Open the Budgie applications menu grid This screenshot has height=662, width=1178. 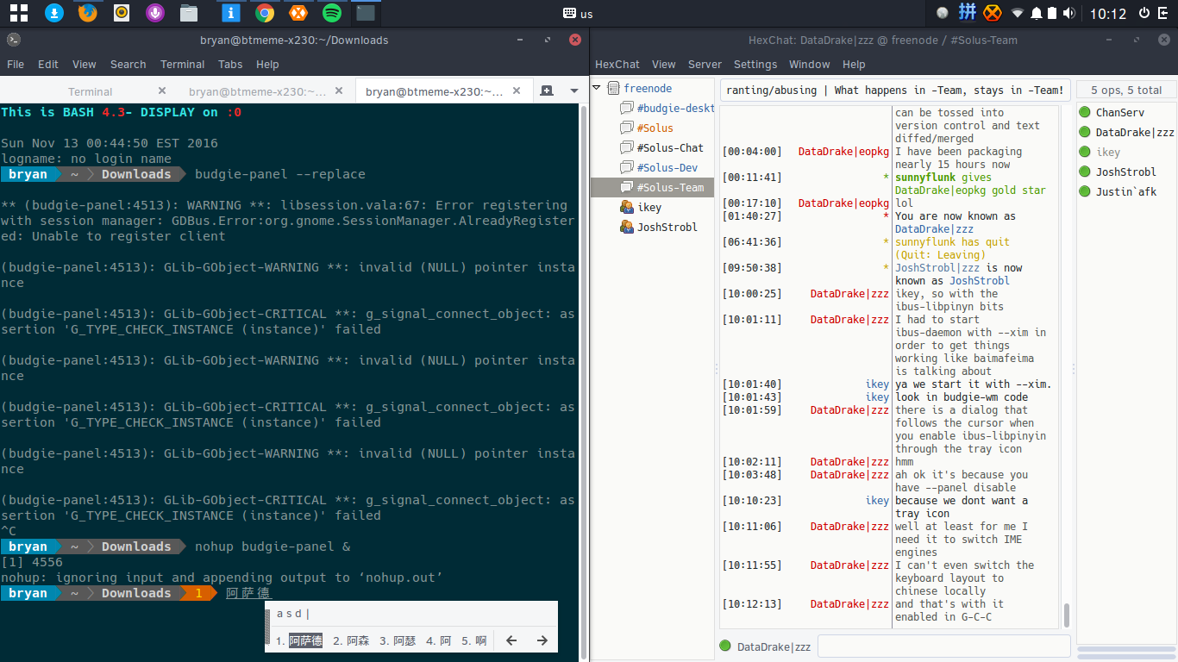pyautogui.click(x=19, y=13)
